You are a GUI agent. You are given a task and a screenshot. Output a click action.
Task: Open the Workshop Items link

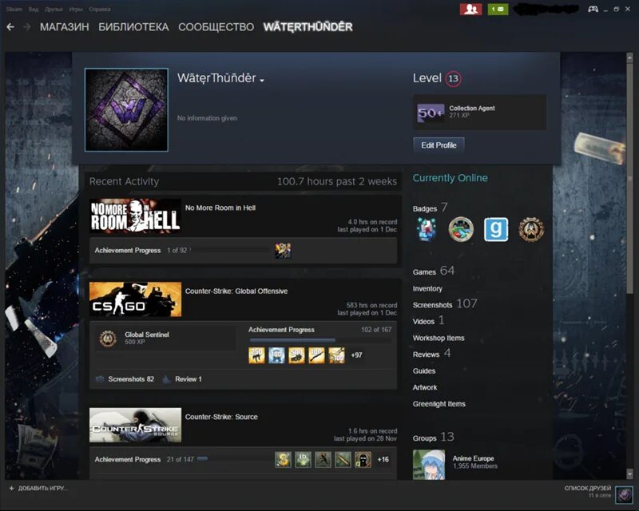pyautogui.click(x=439, y=338)
